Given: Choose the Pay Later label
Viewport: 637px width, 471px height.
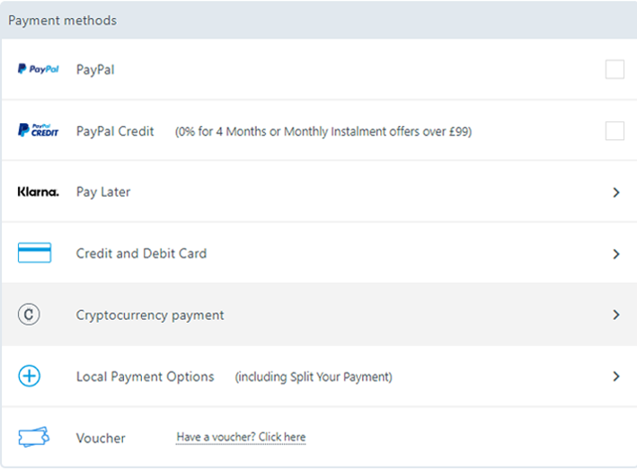Looking at the screenshot, I should (103, 191).
